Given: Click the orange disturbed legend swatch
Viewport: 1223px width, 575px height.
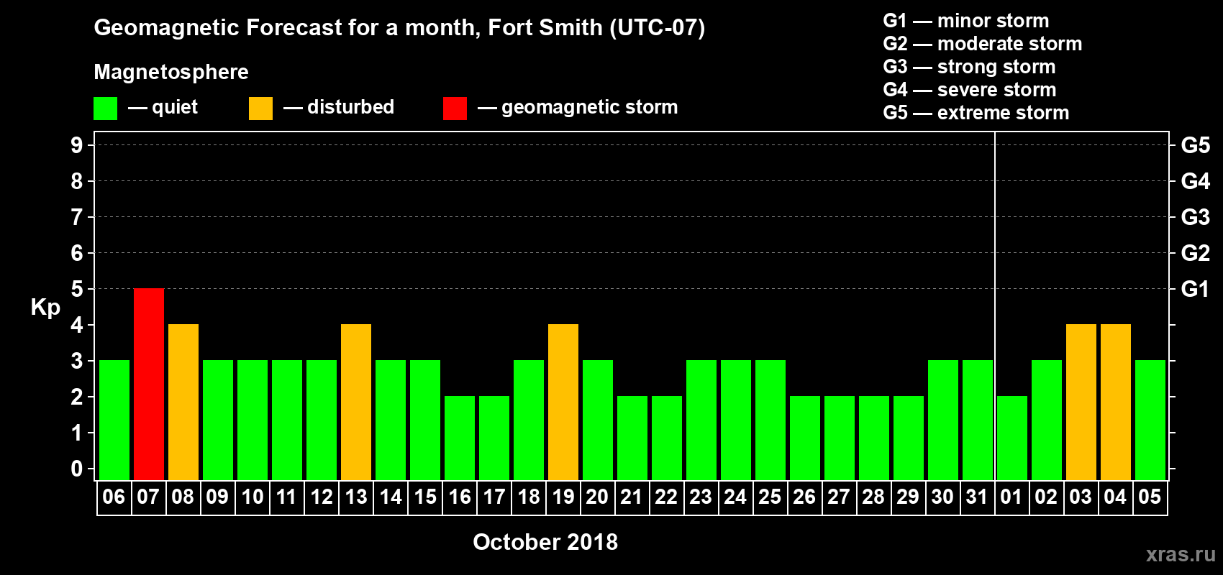Looking at the screenshot, I should pos(260,109).
